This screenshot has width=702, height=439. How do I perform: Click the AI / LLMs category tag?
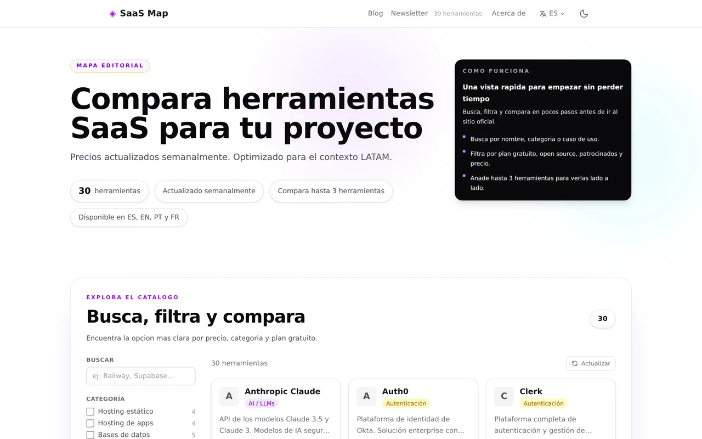tap(262, 403)
